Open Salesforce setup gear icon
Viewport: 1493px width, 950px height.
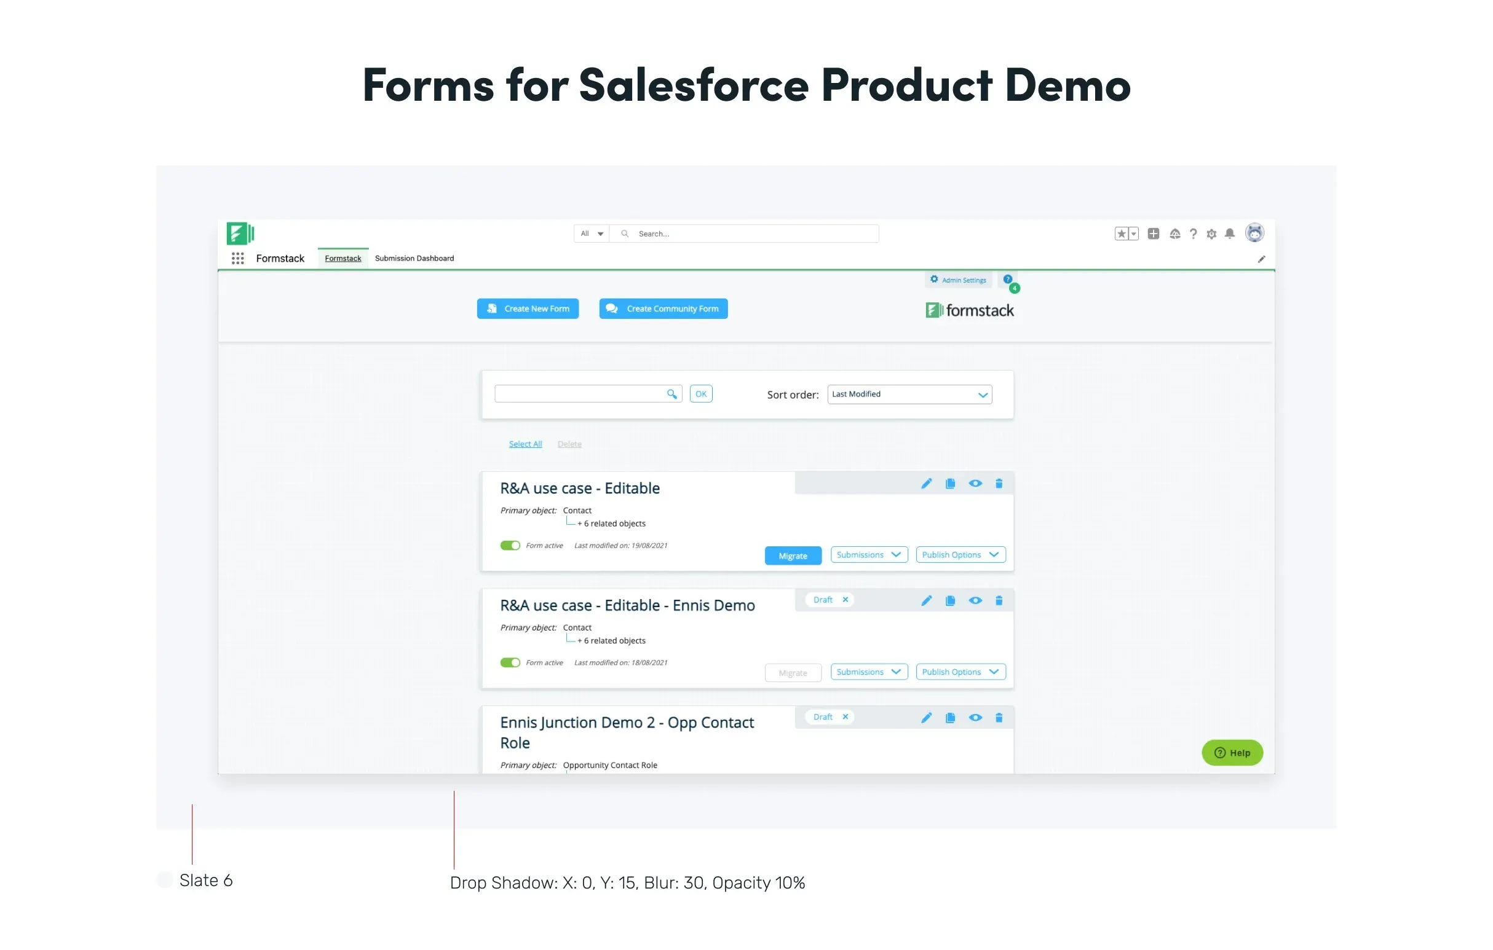(x=1211, y=234)
